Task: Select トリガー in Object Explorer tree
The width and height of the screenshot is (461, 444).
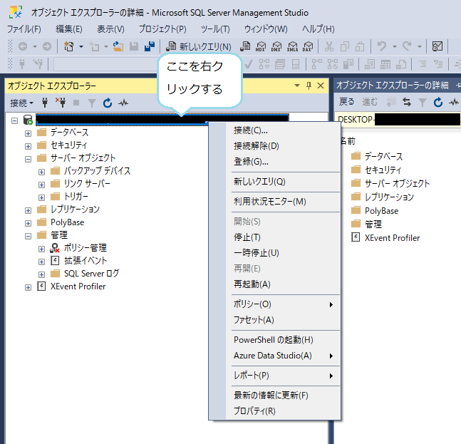Action: (76, 197)
